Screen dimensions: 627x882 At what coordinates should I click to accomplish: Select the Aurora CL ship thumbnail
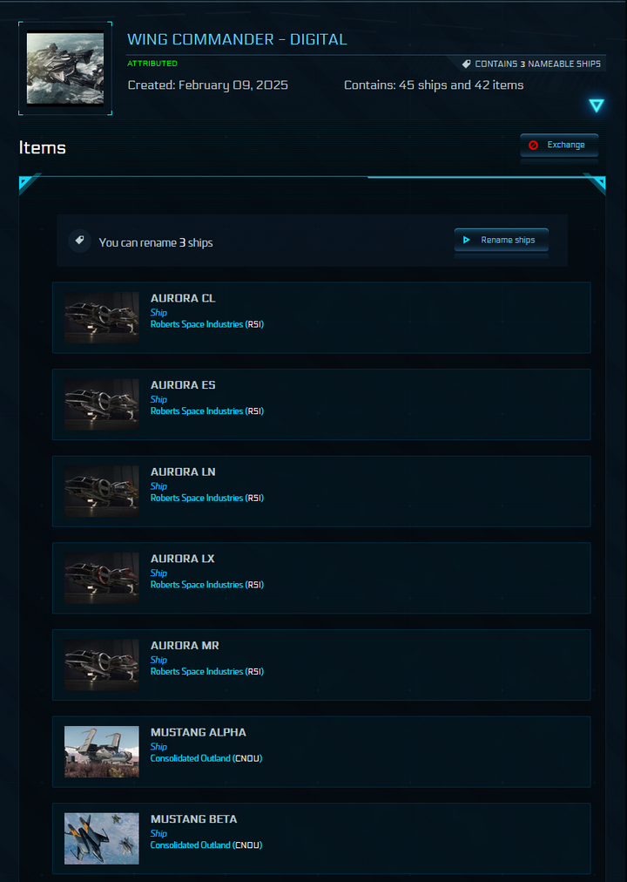point(102,318)
